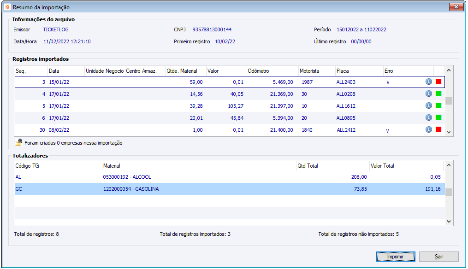Click the info icon on row Seq 30
This screenshot has height=269, width=468.
pos(429,130)
